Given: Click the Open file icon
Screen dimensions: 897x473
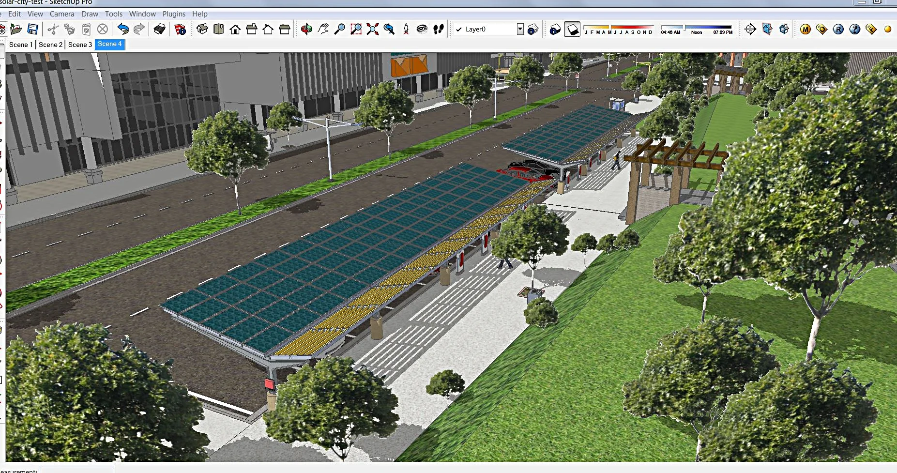Looking at the screenshot, I should 16,29.
